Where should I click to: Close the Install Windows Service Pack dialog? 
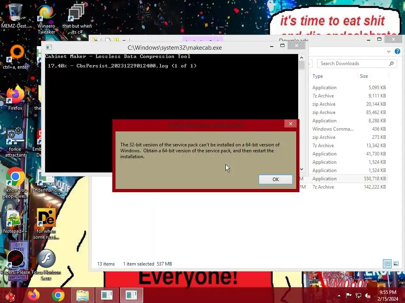(291, 123)
